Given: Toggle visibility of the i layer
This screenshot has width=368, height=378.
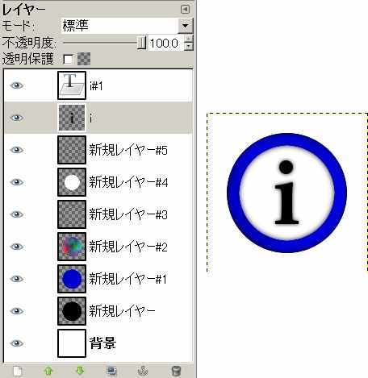Looking at the screenshot, I should pyautogui.click(x=17, y=118).
